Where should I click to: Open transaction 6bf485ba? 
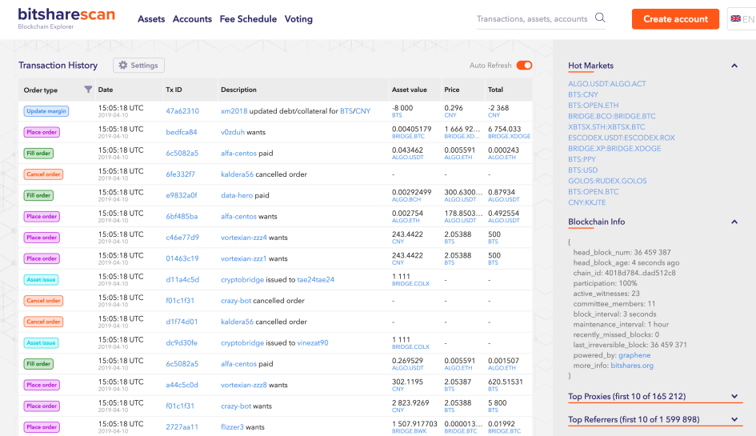[x=182, y=217]
